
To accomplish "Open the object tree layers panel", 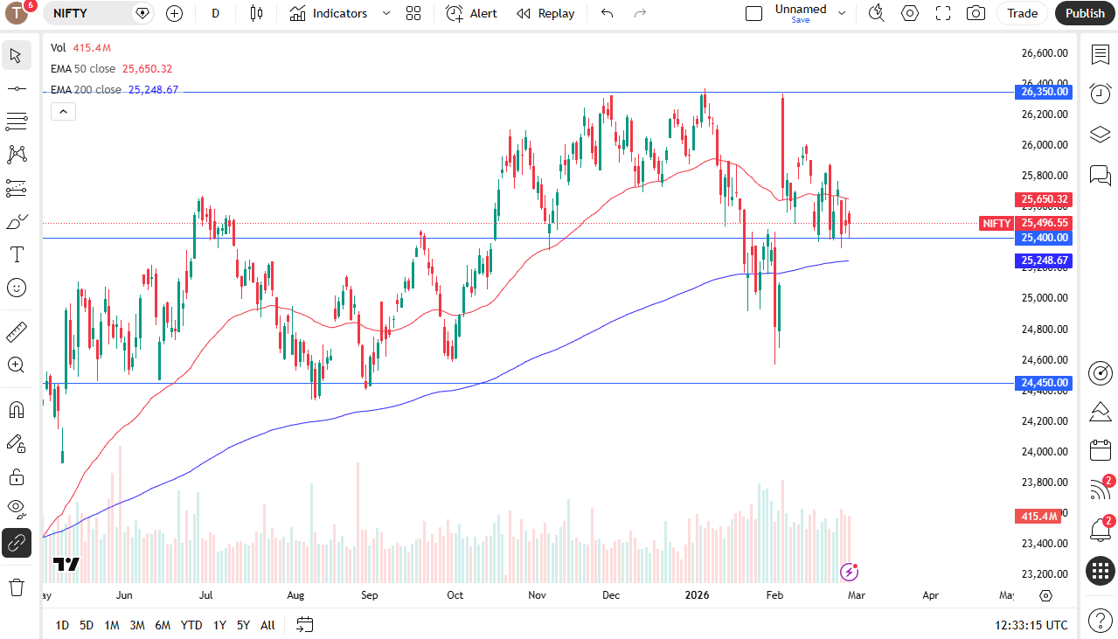I will point(1100,135).
